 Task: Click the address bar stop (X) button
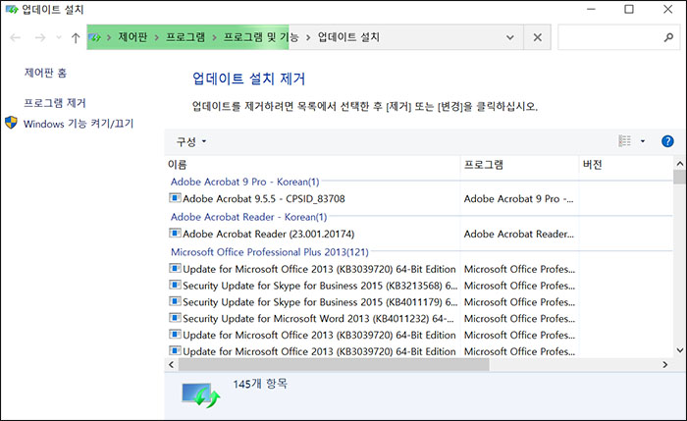(x=537, y=37)
